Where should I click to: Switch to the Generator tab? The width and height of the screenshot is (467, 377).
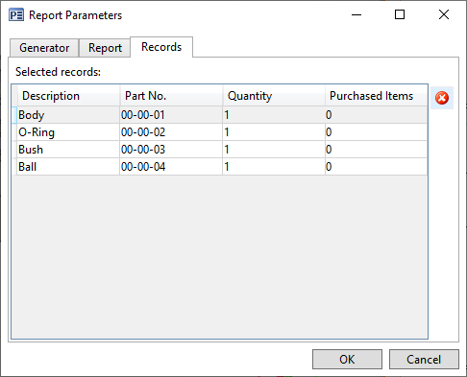(44, 48)
